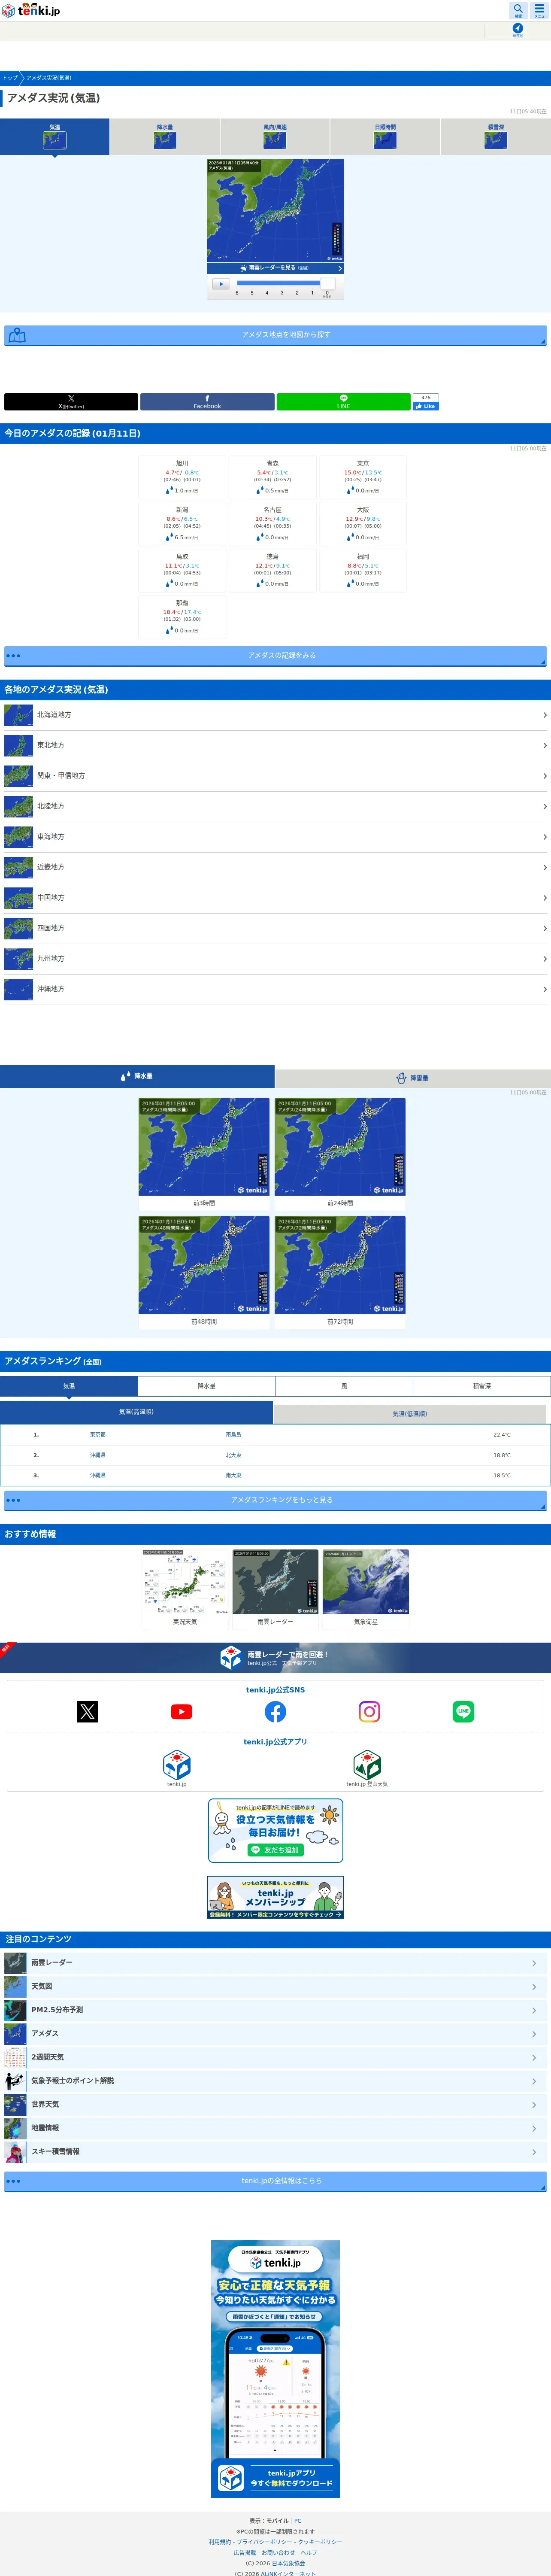Select ranking 風 tab
551x2576 pixels.
click(x=344, y=1386)
